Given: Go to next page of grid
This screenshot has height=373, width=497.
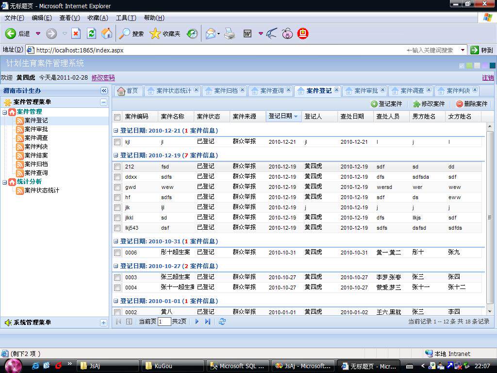Looking at the screenshot, I should point(197,322).
